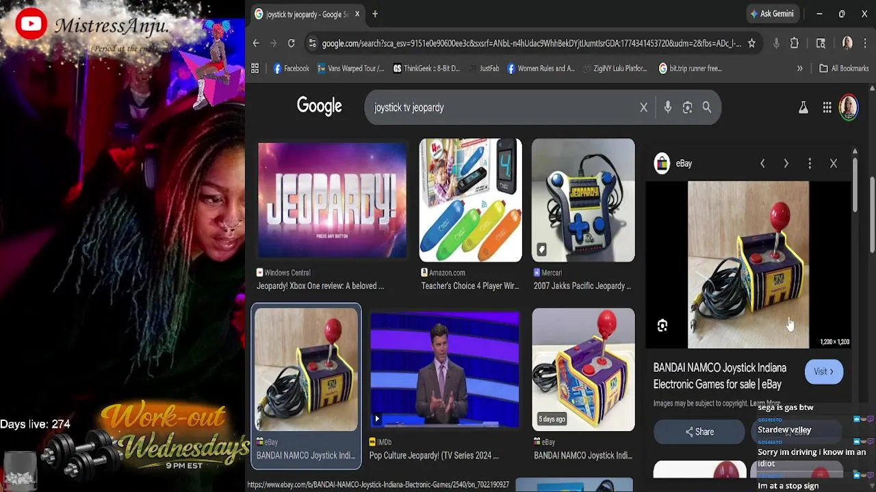Search inside image with Lens button

click(662, 326)
